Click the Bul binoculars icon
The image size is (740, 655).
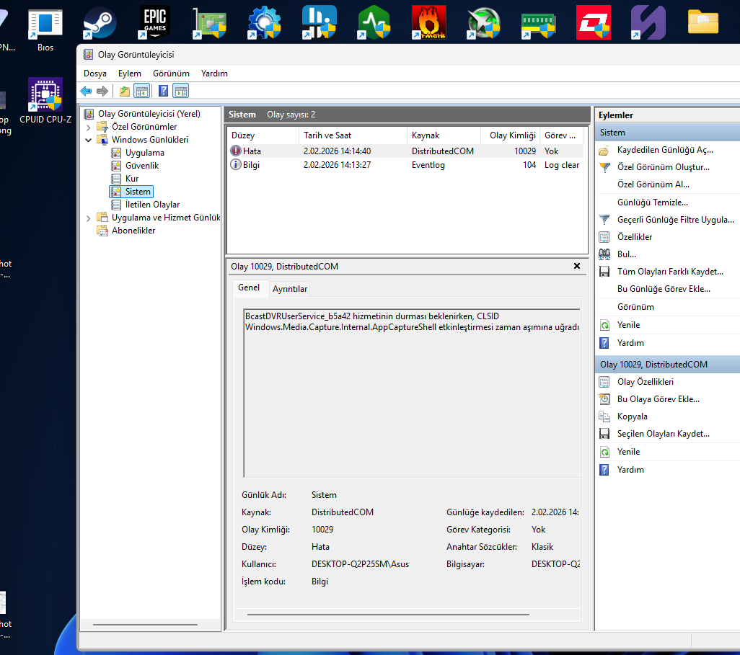[604, 254]
